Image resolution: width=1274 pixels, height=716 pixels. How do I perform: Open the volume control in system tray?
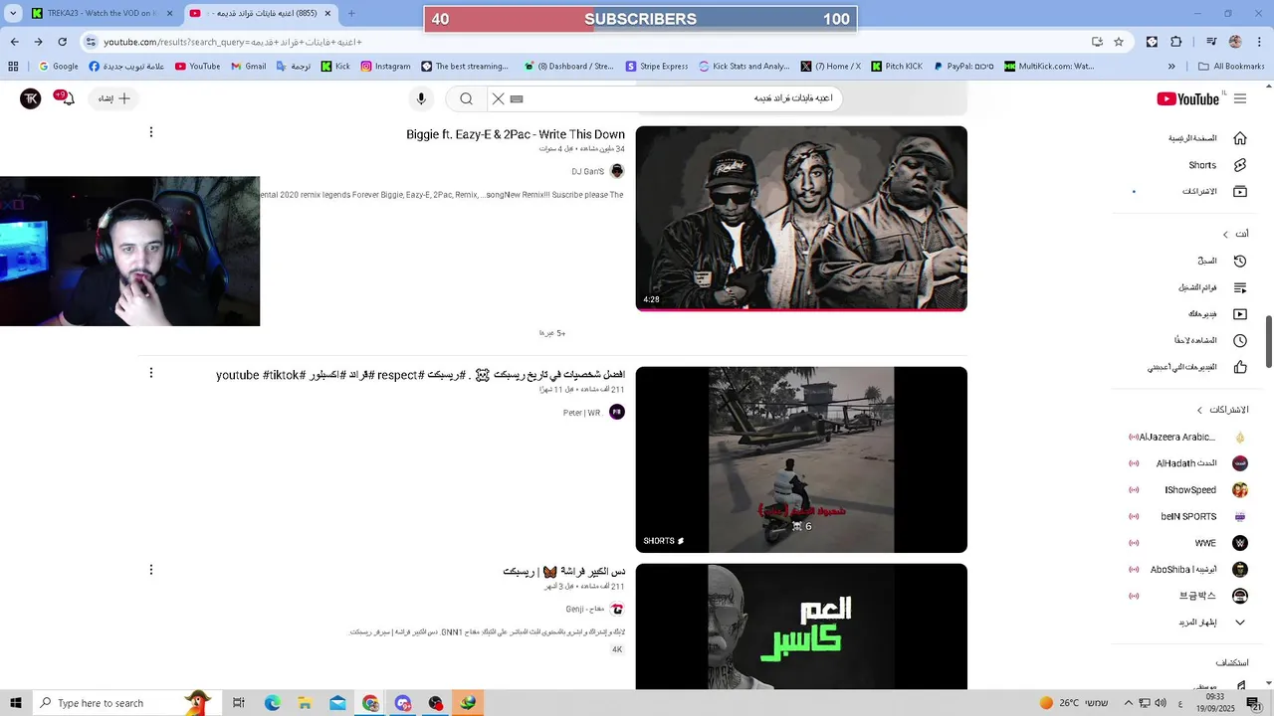point(1160,703)
